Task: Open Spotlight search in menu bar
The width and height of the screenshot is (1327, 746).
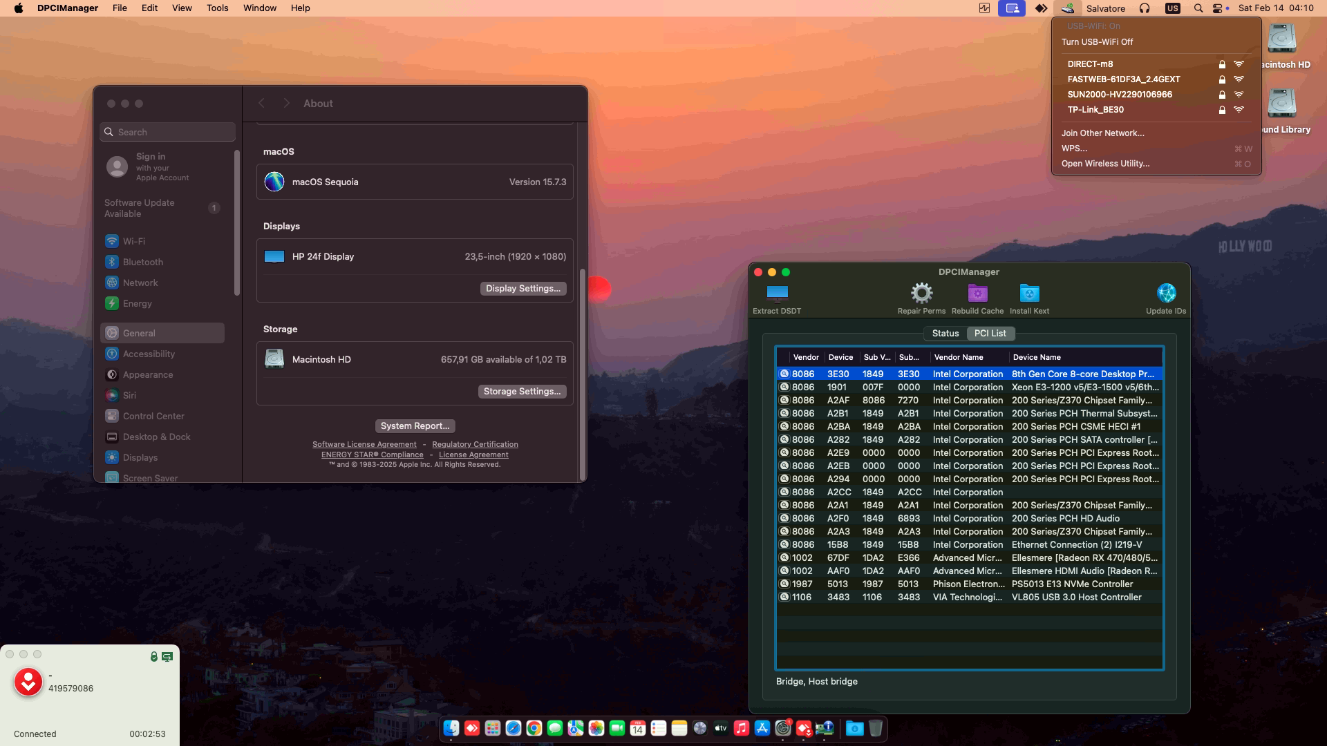Action: [x=1198, y=8]
